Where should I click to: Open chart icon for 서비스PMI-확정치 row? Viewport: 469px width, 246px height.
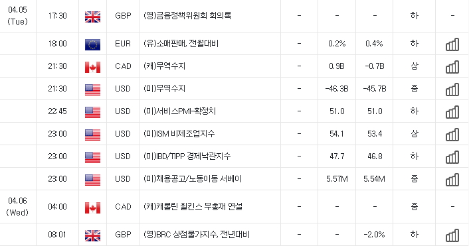coord(452,112)
